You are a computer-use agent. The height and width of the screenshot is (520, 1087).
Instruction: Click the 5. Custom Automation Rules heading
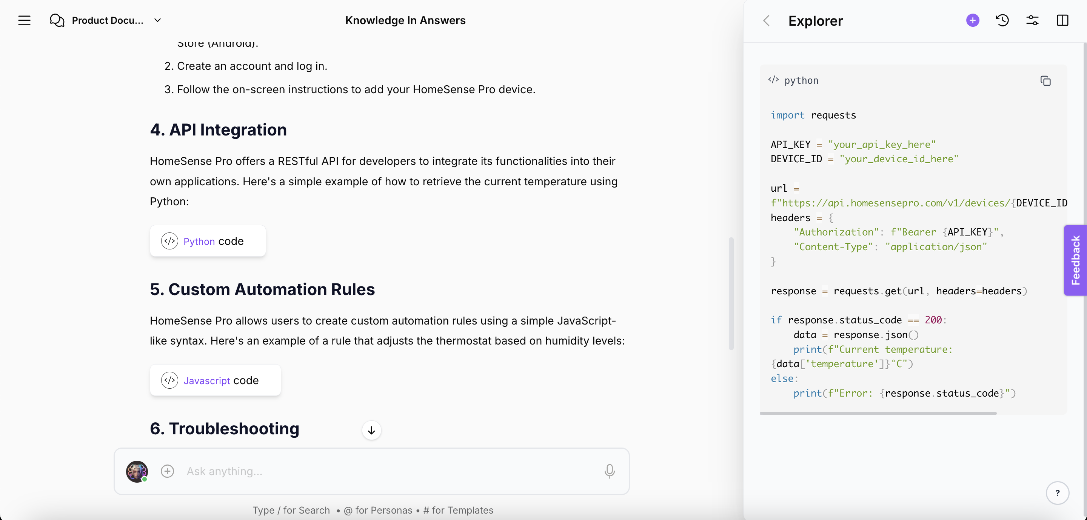pos(262,289)
